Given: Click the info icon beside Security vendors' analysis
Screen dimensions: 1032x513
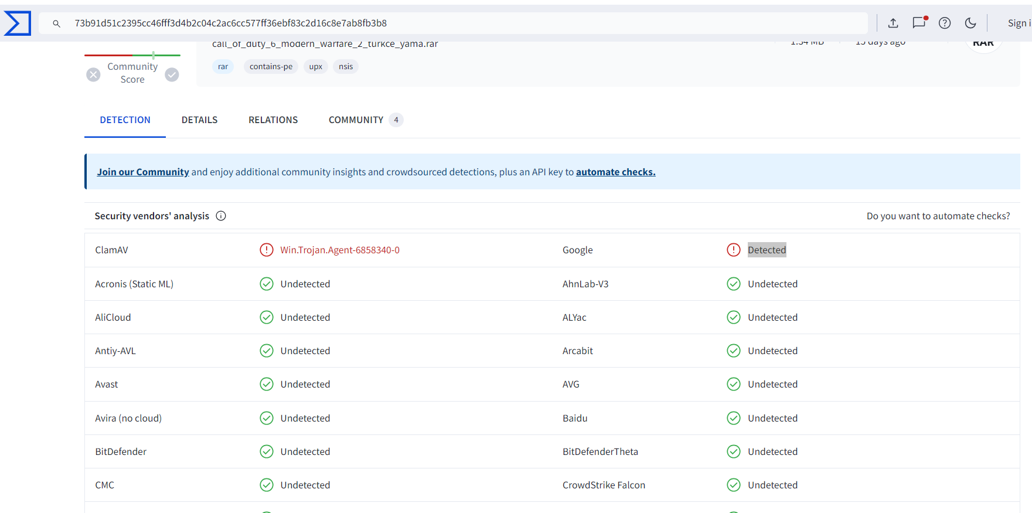Looking at the screenshot, I should point(221,216).
